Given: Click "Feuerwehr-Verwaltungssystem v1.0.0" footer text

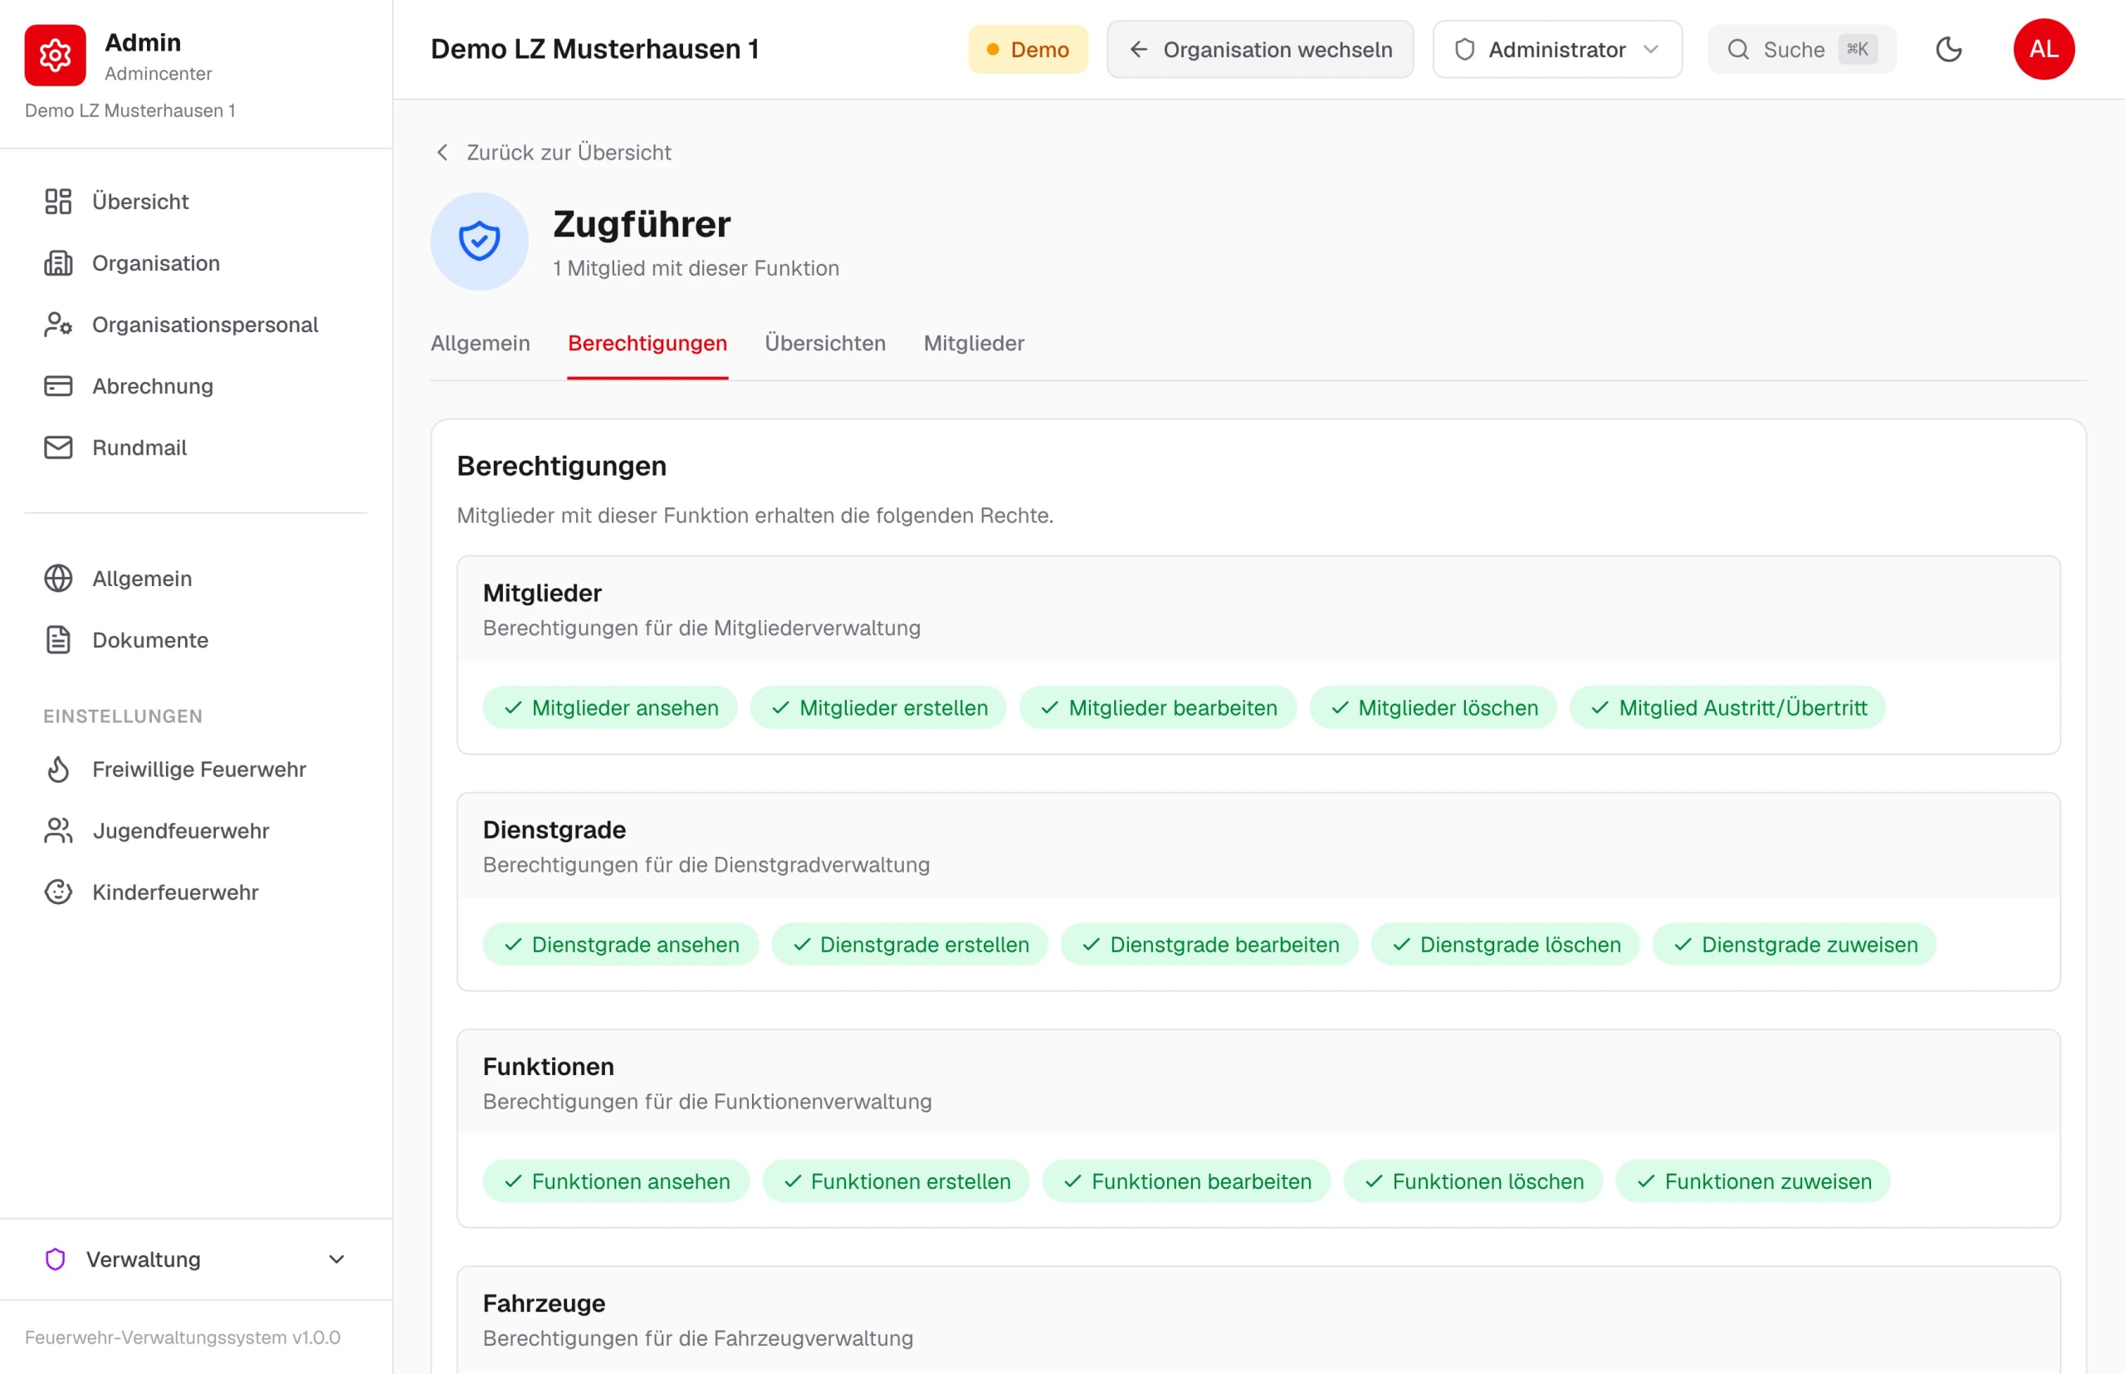Looking at the screenshot, I should pos(183,1337).
